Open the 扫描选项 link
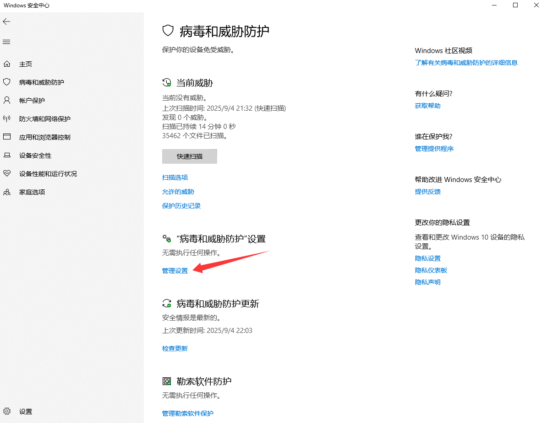The width and height of the screenshot is (541, 423). pos(175,177)
